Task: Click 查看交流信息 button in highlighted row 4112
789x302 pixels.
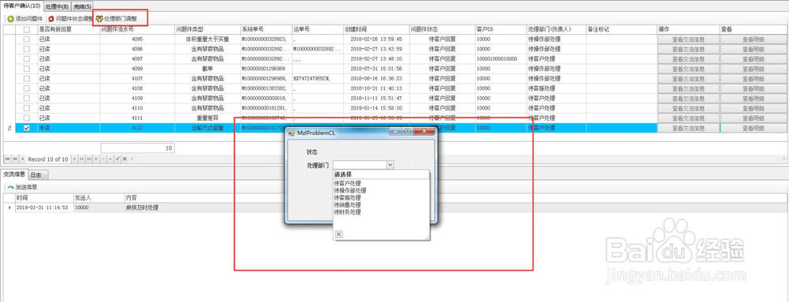Action: pyautogui.click(x=688, y=129)
